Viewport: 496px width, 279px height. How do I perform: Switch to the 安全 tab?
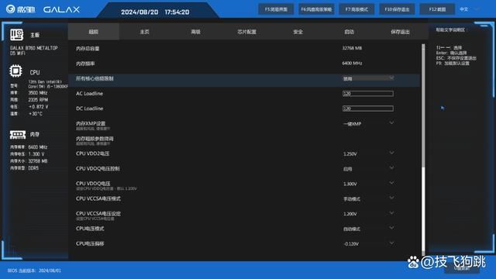298,32
